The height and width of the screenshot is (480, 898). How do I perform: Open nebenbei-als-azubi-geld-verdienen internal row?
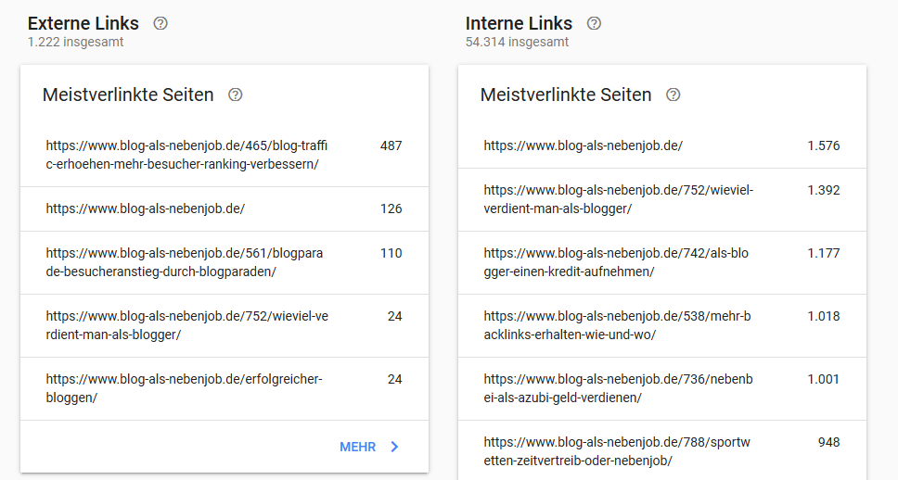[x=662, y=388]
